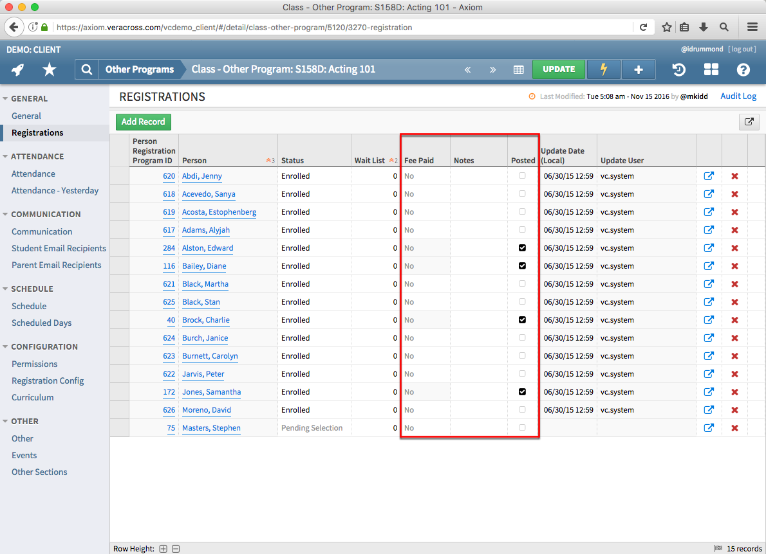Check Posted box for Masters, Stephen

point(522,427)
